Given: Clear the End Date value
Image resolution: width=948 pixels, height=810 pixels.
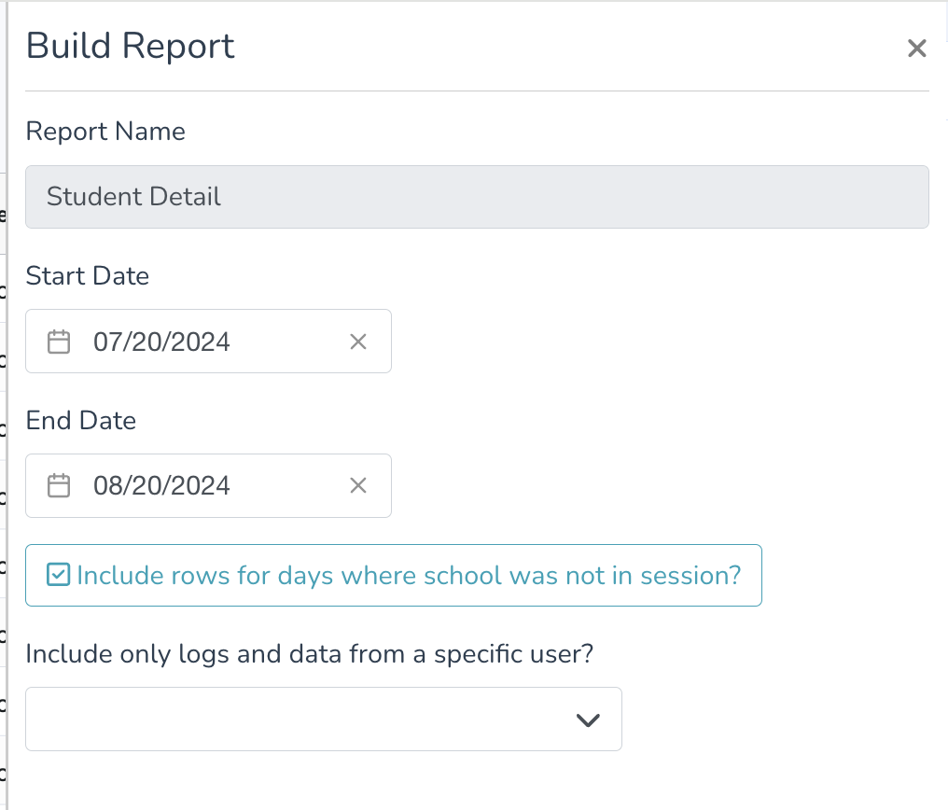Looking at the screenshot, I should coord(358,485).
